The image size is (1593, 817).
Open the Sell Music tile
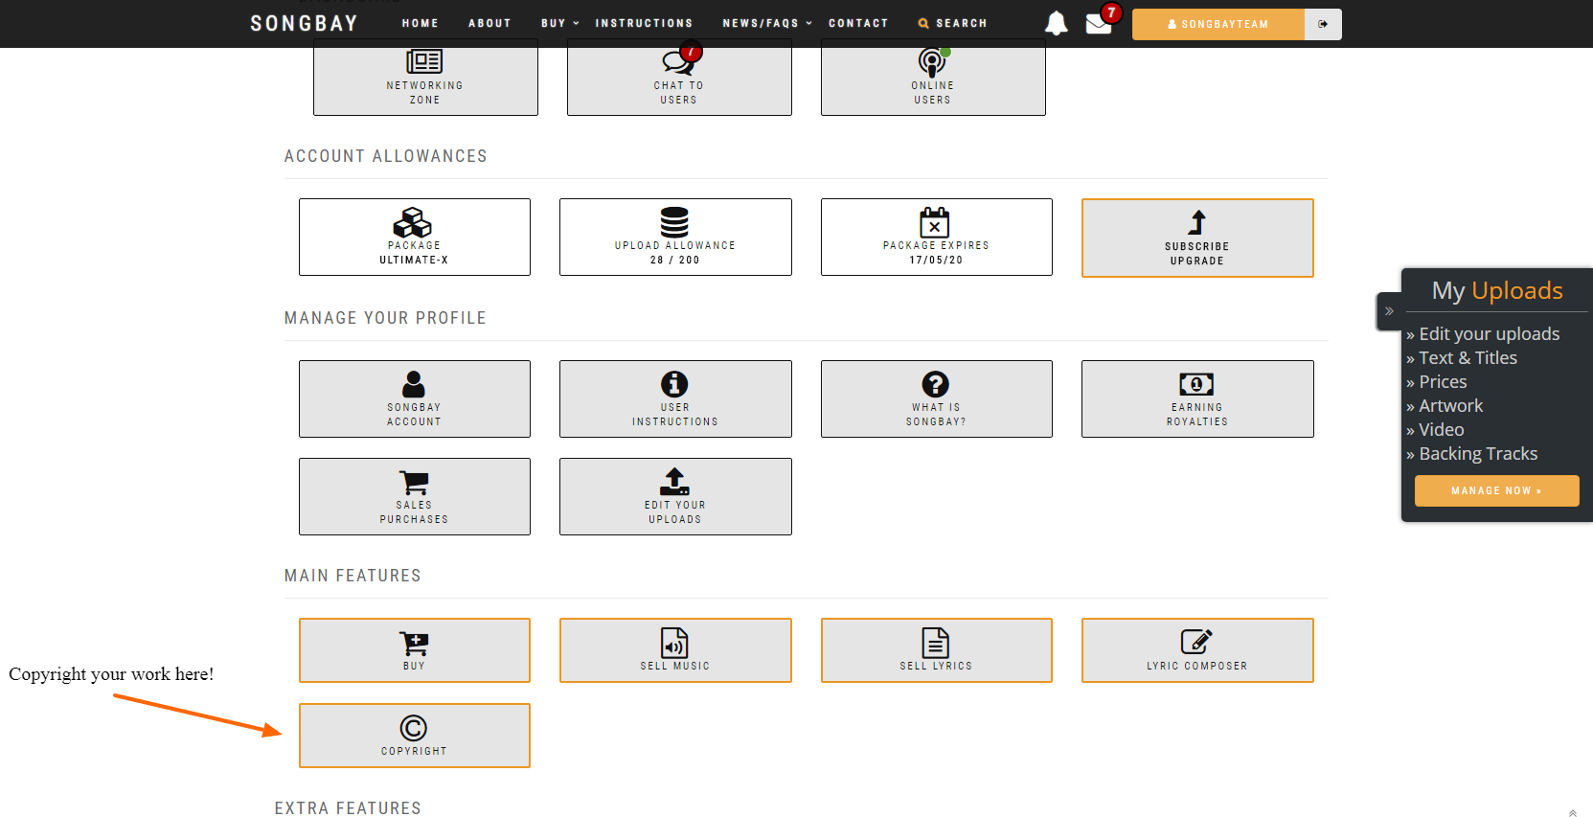click(675, 650)
